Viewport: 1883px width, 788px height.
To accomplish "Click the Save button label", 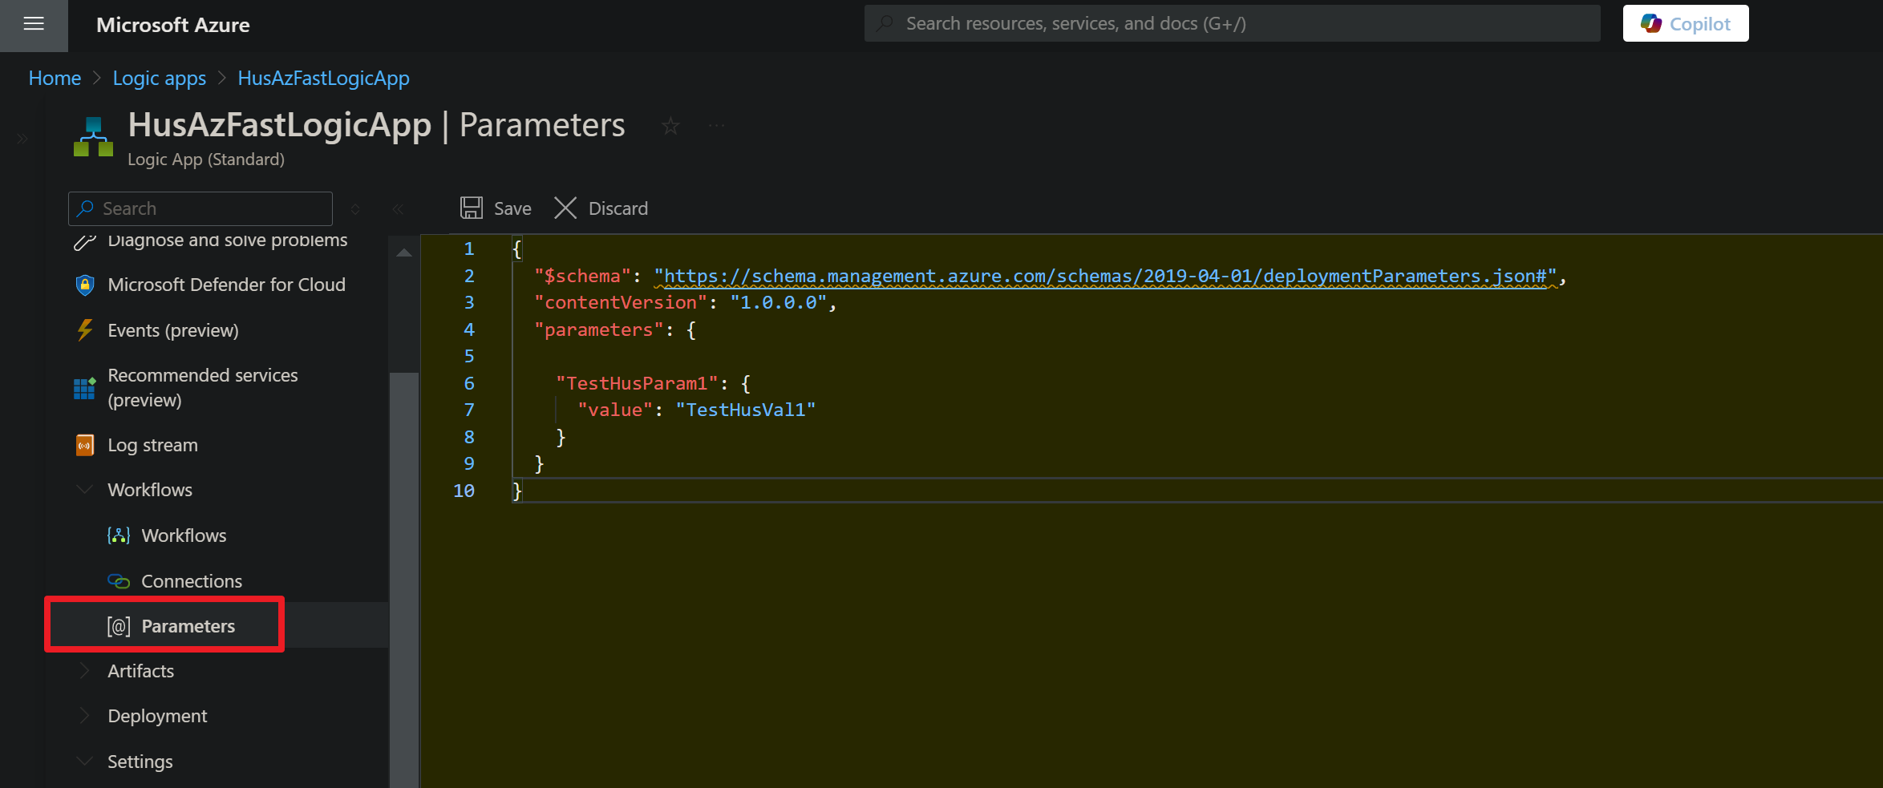I will pyautogui.click(x=512, y=208).
